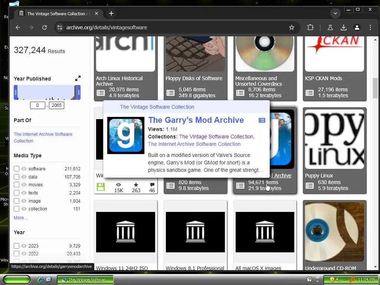Hide software results with its eye icon

[x=24, y=169]
